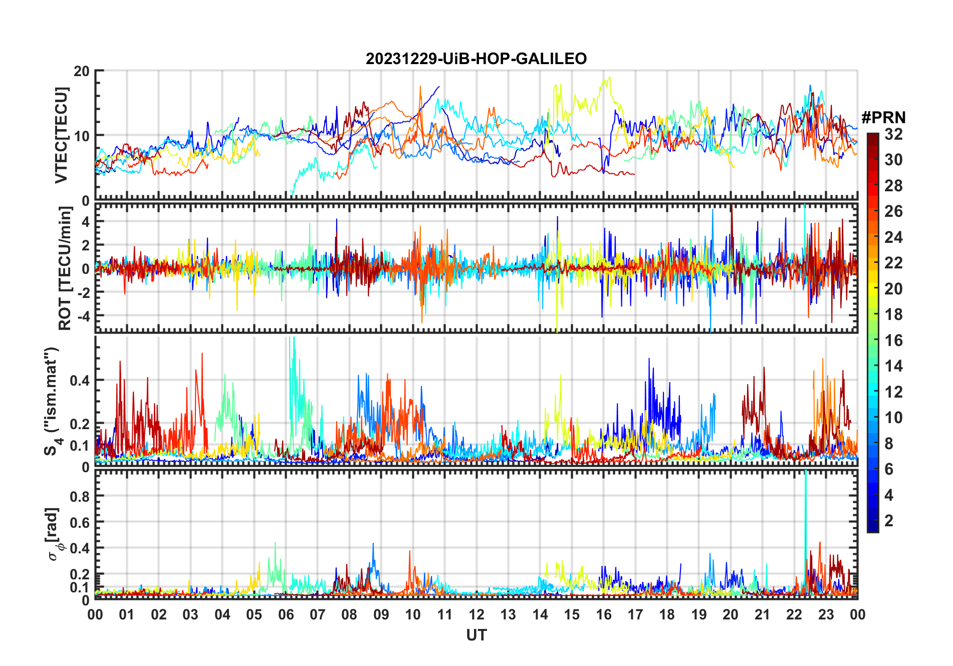Click the S4 axis tick label 0.4
Viewport: 953px width, 666px height.
(80, 380)
